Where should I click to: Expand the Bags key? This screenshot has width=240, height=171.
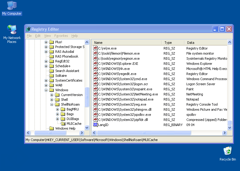(x=57, y=114)
